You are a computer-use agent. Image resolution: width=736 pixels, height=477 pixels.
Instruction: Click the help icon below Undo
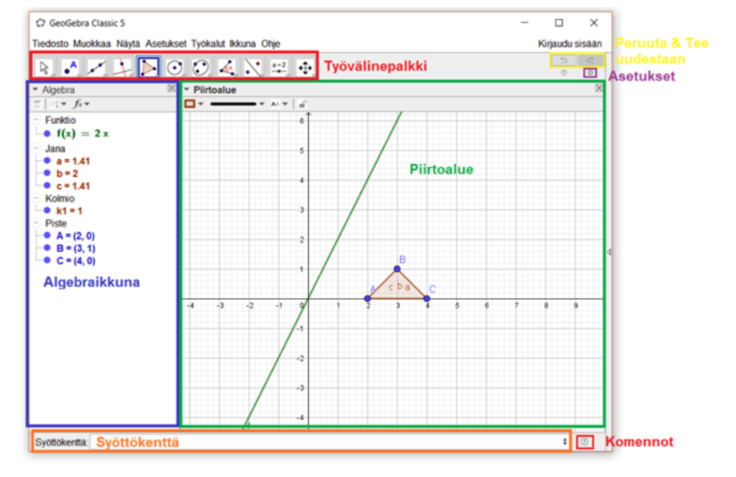click(x=564, y=73)
